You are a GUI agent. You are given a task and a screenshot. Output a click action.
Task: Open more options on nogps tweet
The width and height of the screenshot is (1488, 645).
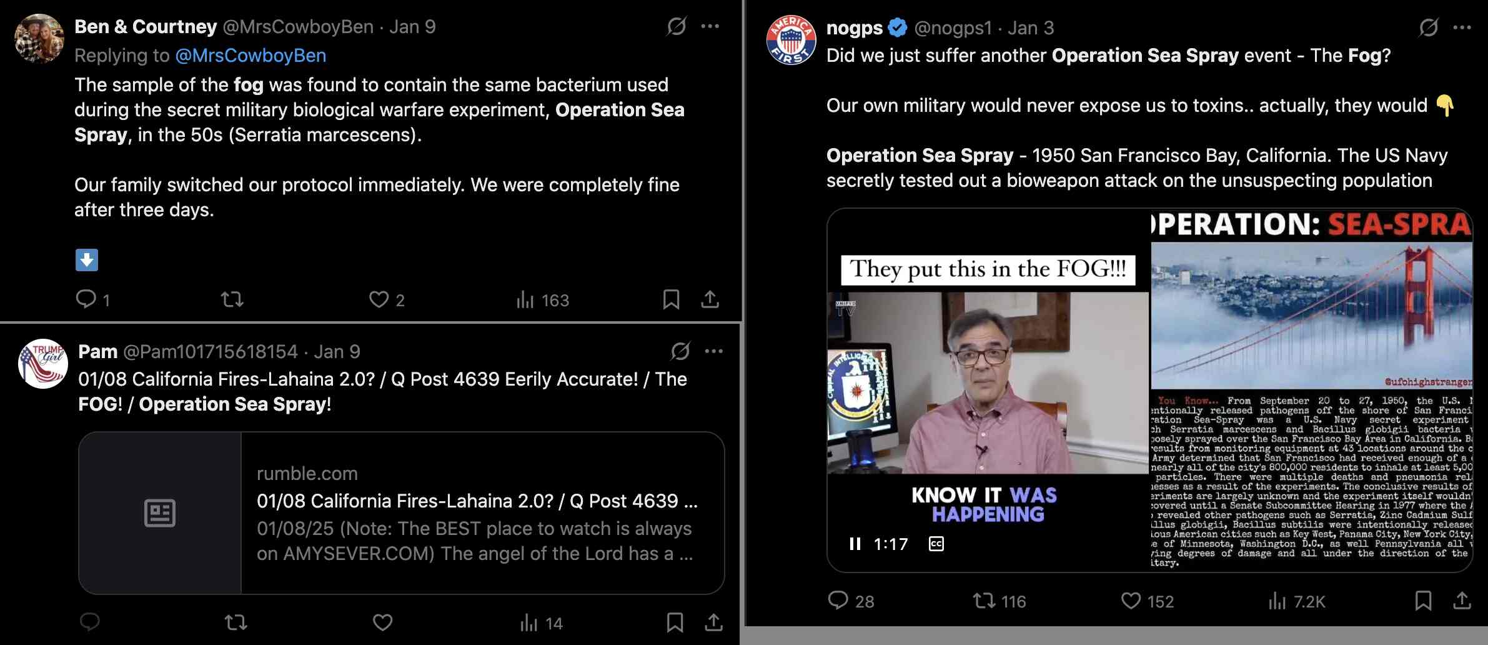[1462, 27]
